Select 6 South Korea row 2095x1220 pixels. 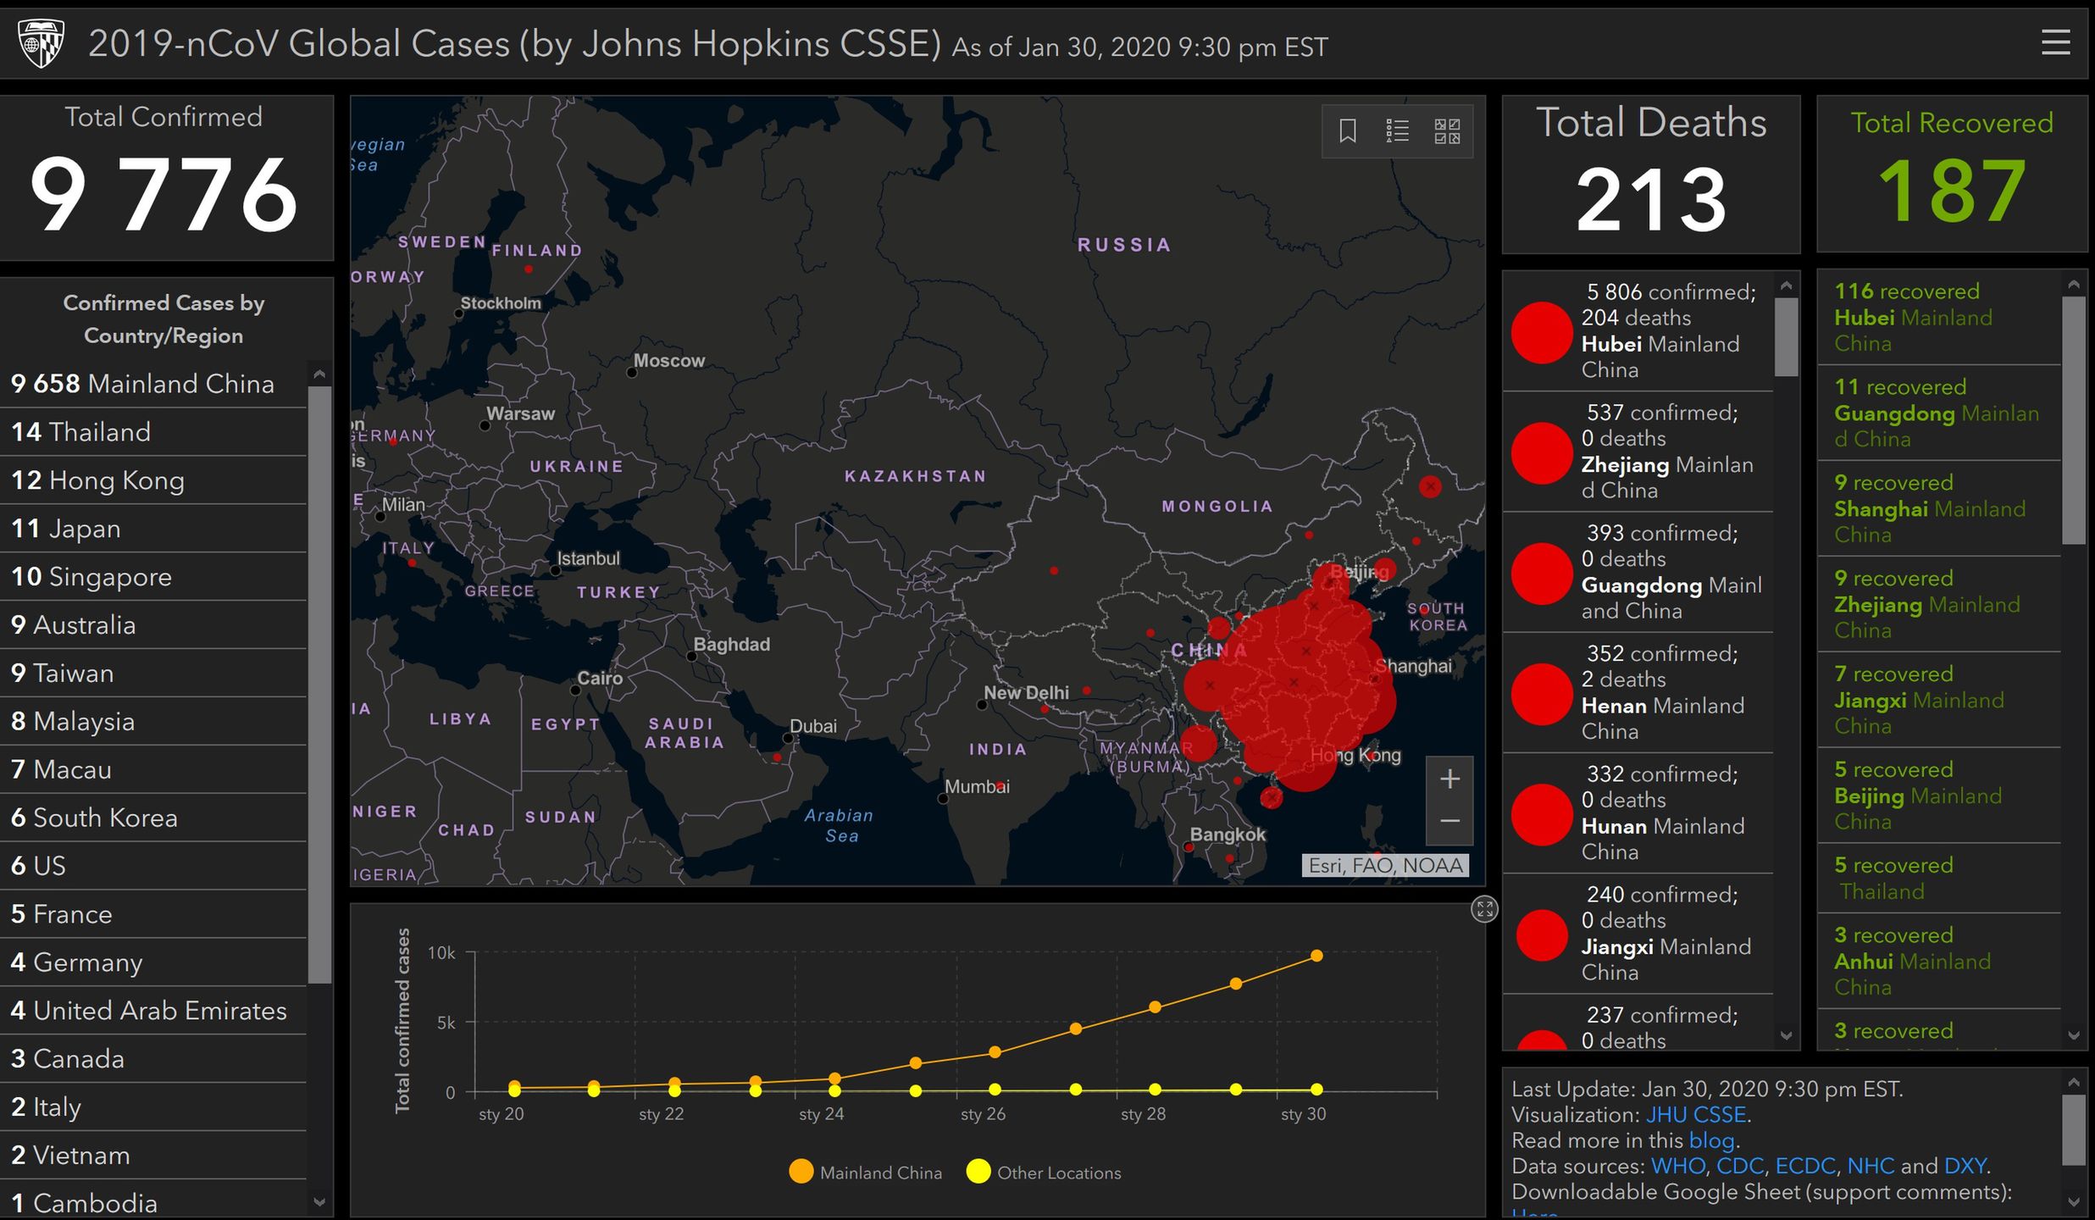pos(153,818)
